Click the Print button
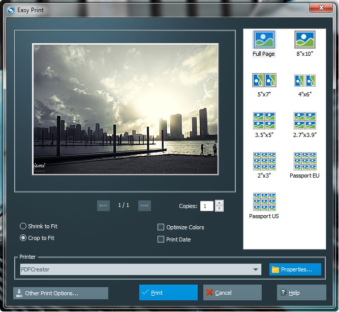The height and width of the screenshot is (312, 339). (168, 293)
